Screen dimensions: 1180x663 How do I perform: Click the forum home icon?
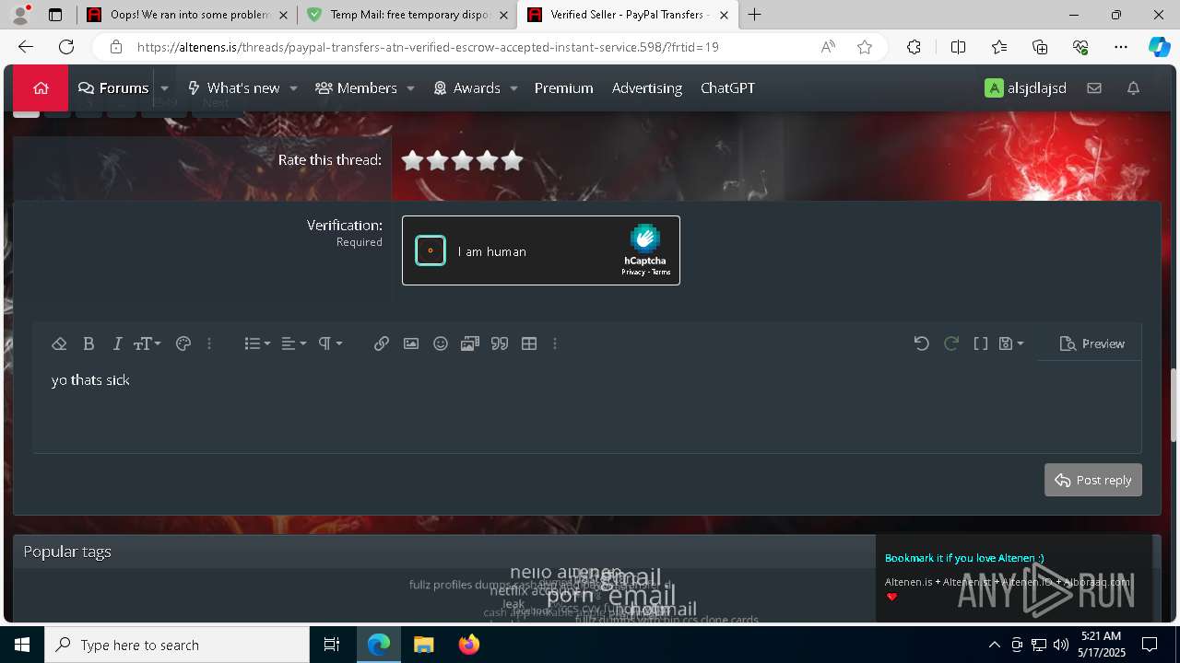click(x=41, y=87)
